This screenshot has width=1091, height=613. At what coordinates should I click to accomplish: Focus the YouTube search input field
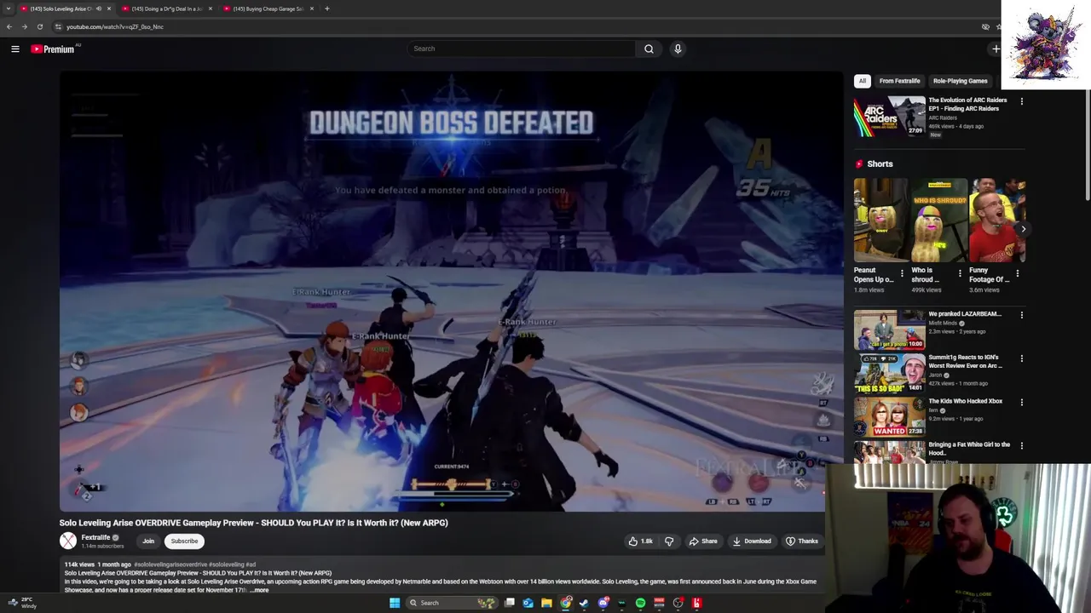522,49
